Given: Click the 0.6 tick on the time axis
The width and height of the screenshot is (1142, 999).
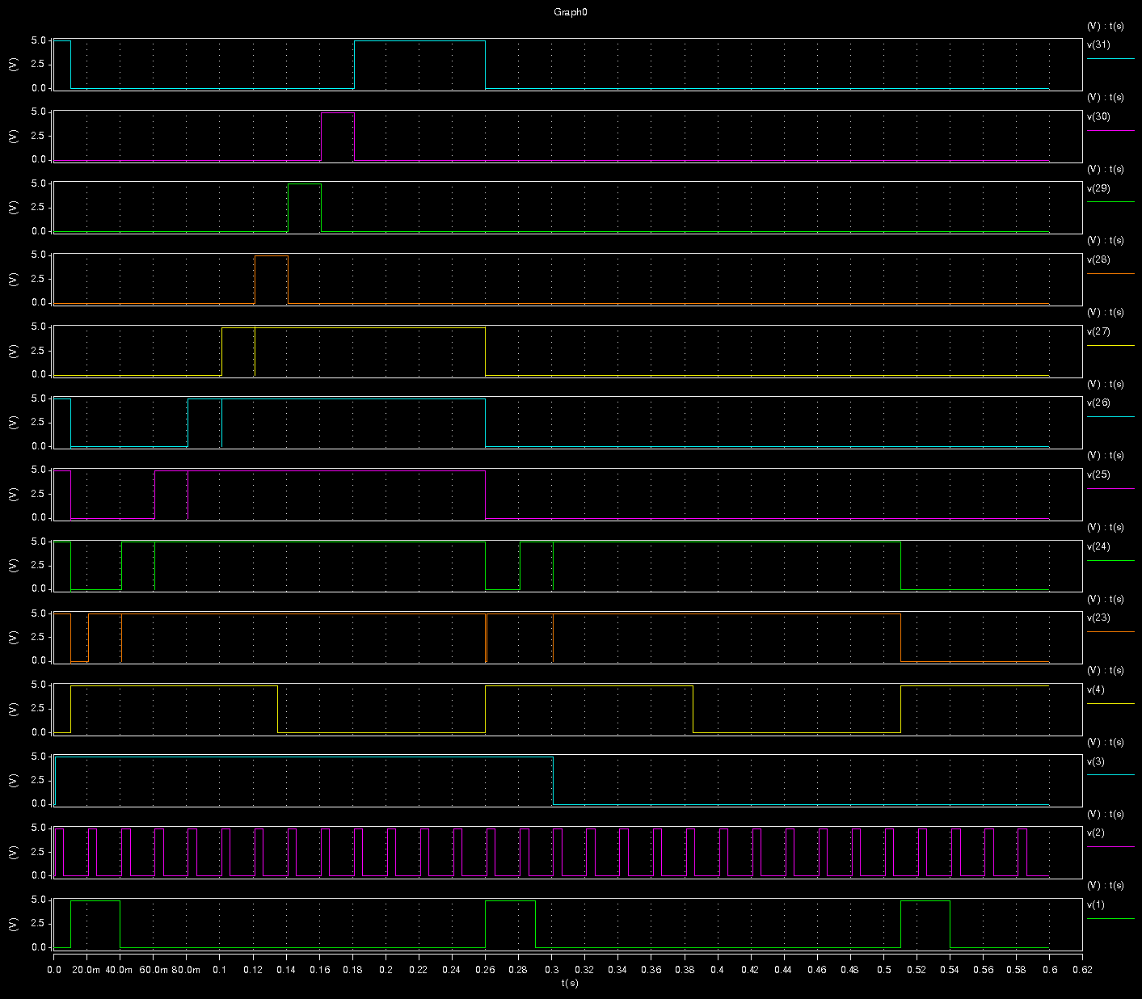Looking at the screenshot, I should (1049, 969).
